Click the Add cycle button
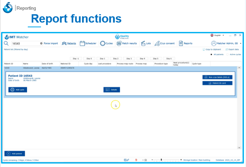Viewport: 246px width, 167px height. (17, 90)
